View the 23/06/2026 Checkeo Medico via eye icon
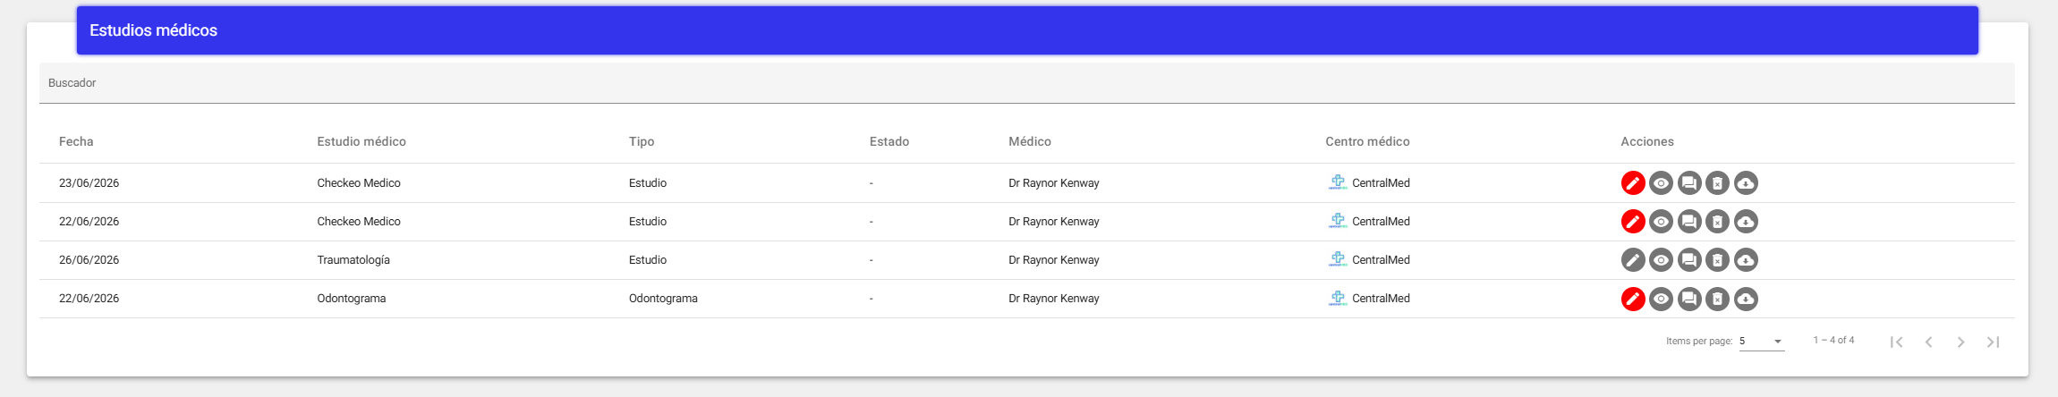Screen dimensions: 2058x397 [x=1661, y=183]
